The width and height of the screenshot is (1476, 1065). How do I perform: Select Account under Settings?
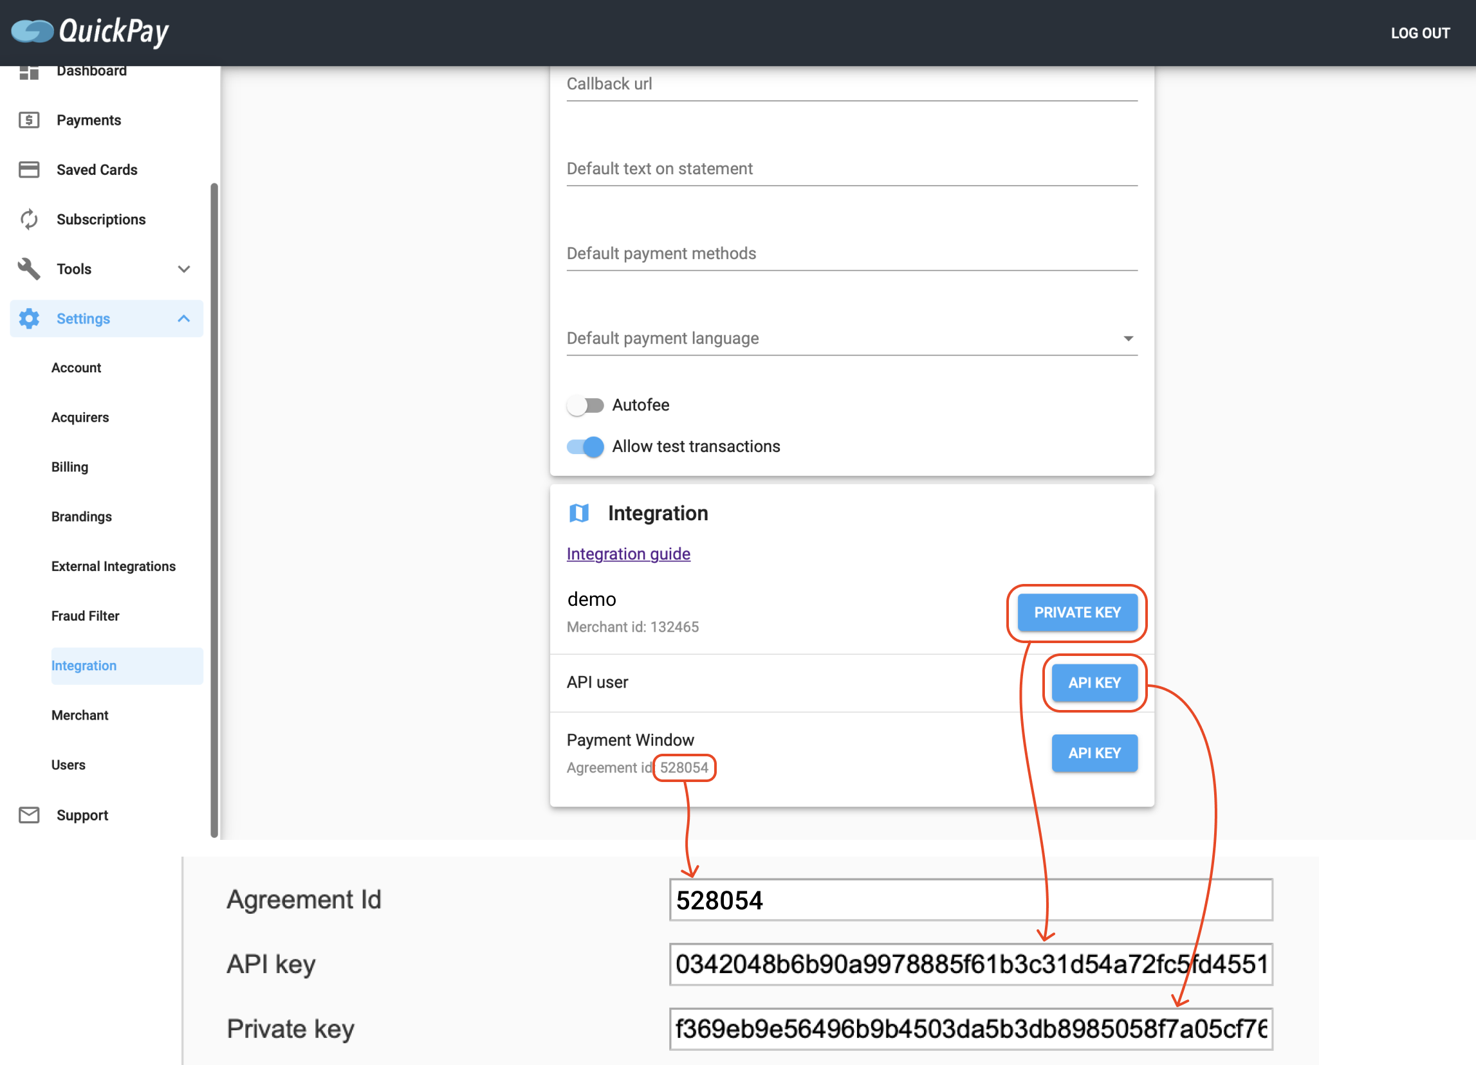(76, 368)
